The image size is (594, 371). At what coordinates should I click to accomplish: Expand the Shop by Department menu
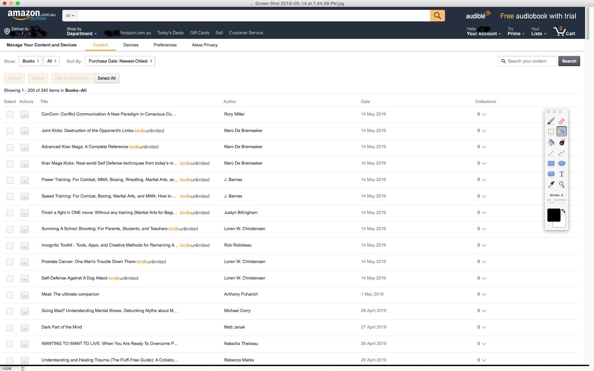coord(82,31)
